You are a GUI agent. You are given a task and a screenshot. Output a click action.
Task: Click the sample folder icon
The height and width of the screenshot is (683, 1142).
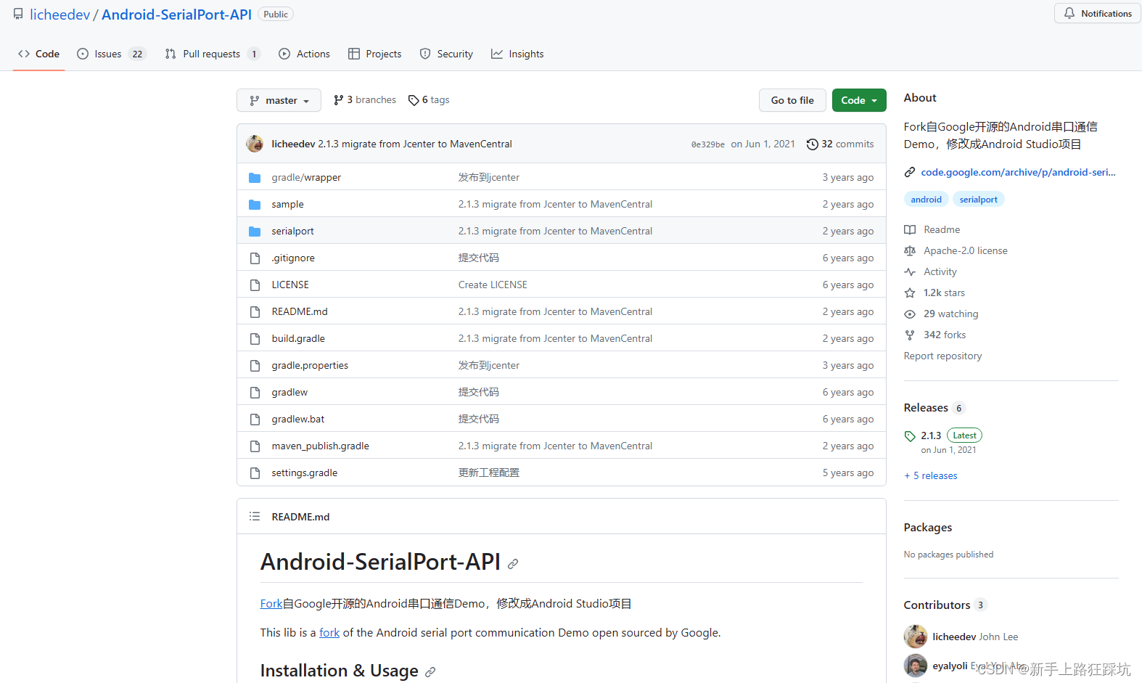coord(255,205)
